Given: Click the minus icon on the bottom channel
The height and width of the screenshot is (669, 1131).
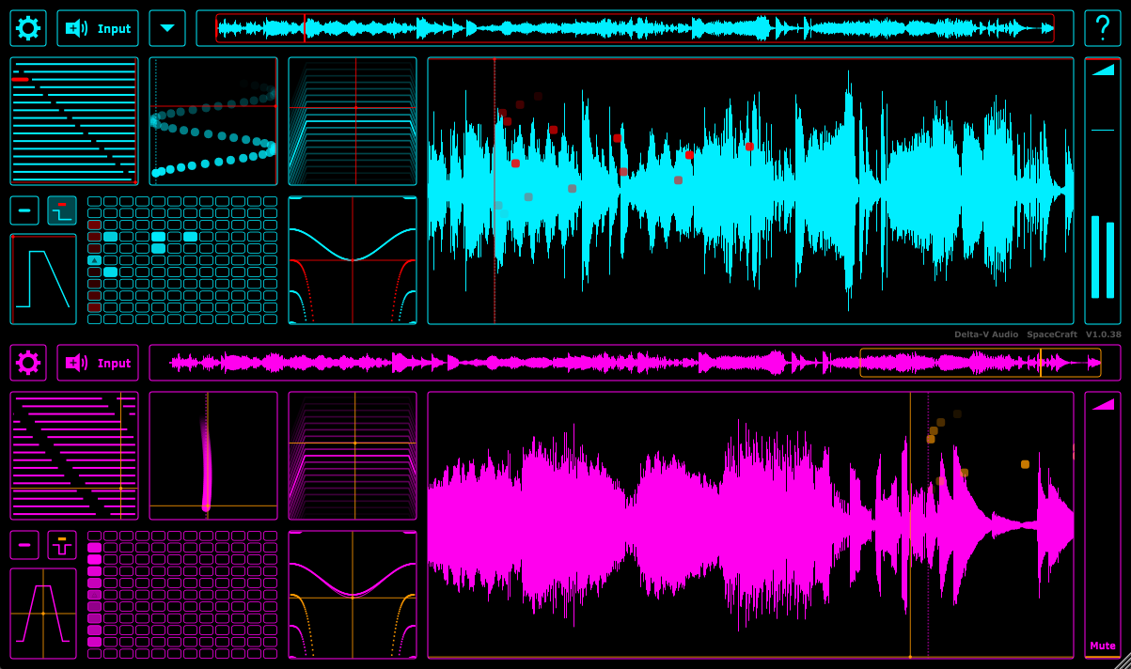Looking at the screenshot, I should point(24,544).
